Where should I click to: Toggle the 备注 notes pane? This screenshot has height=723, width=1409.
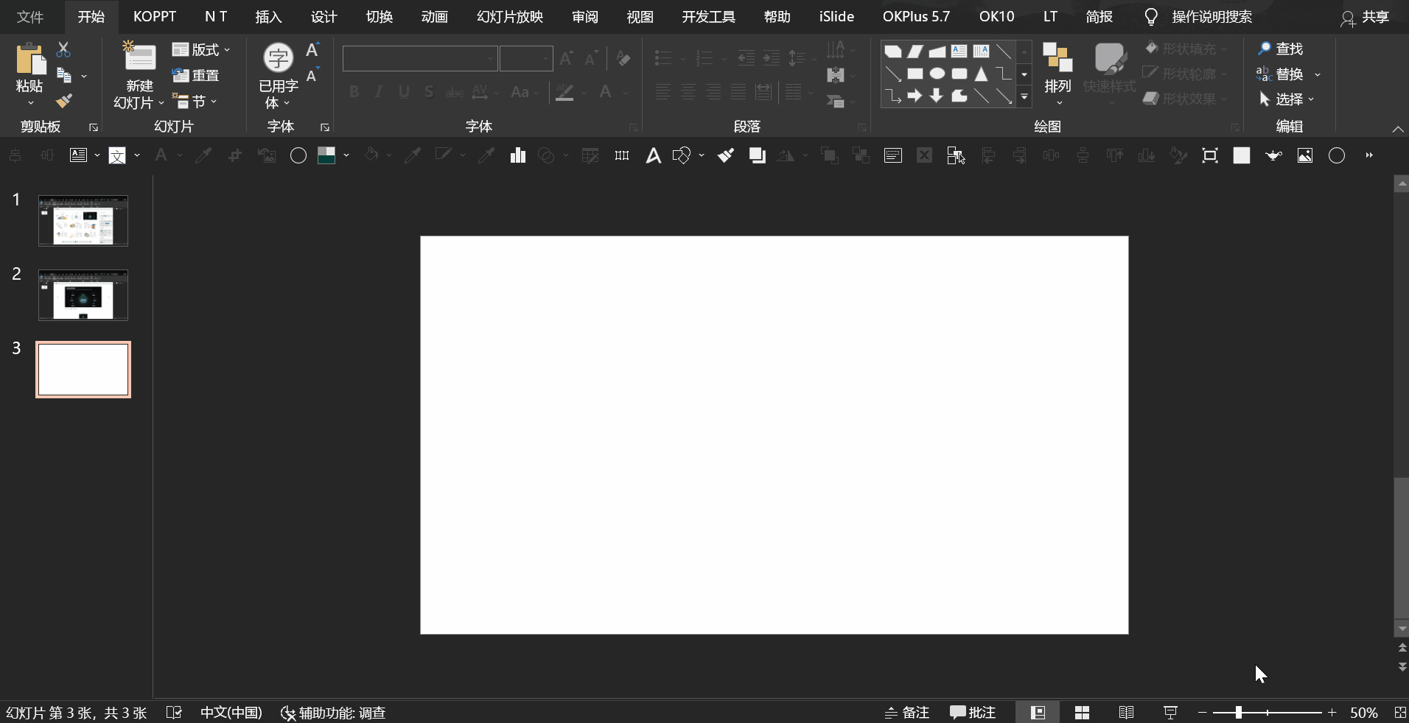(x=906, y=713)
